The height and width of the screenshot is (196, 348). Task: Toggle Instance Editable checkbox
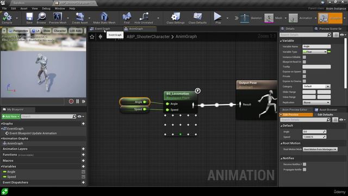(x=304, y=57)
